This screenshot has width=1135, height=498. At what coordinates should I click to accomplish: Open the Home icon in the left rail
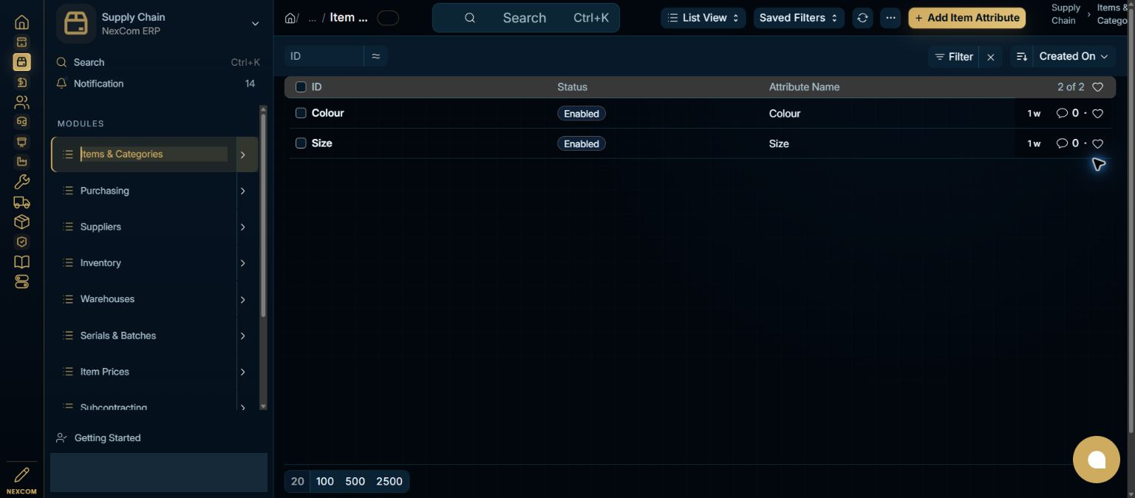pos(21,22)
